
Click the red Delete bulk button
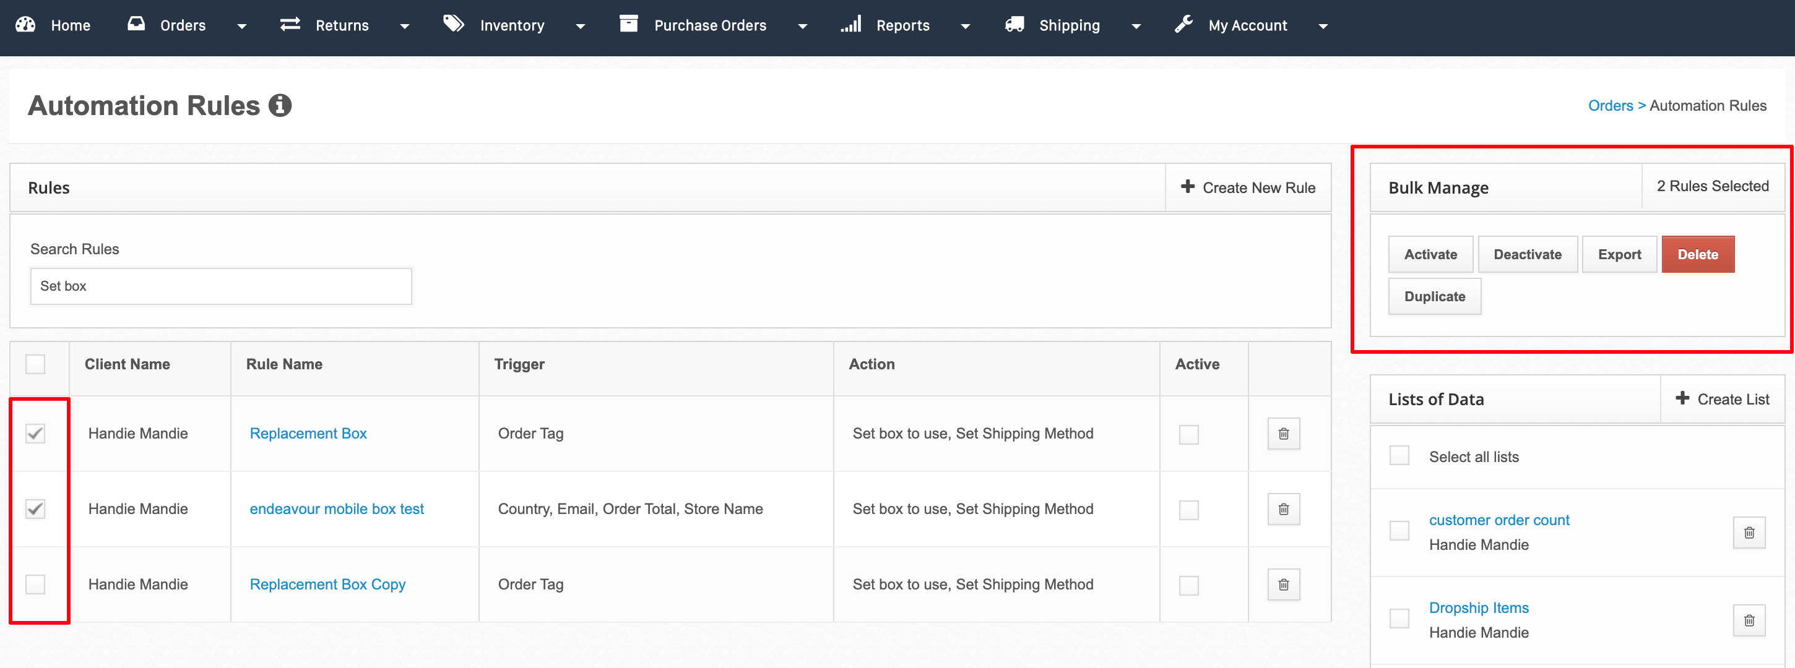click(1697, 254)
